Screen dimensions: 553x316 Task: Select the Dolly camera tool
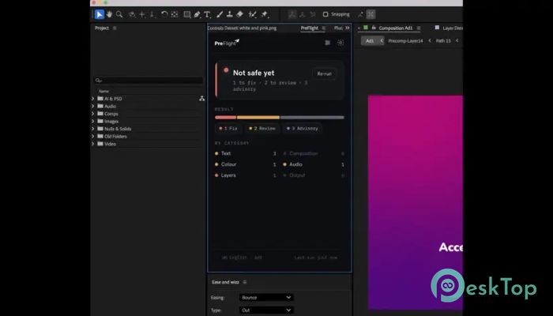coord(152,14)
